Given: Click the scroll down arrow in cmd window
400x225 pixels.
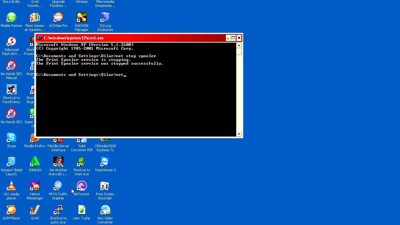Looking at the screenshot, I should pyautogui.click(x=239, y=134).
